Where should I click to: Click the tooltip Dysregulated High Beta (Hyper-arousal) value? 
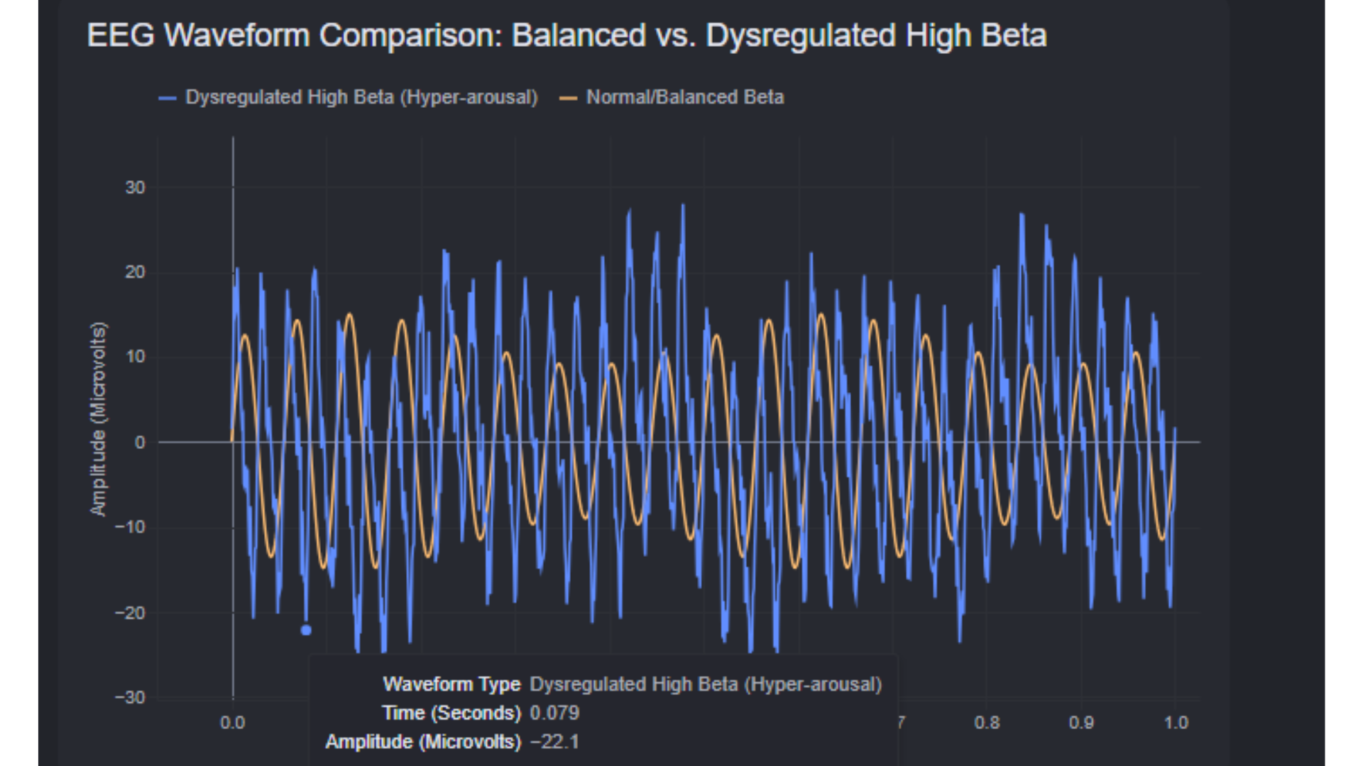[x=706, y=684]
